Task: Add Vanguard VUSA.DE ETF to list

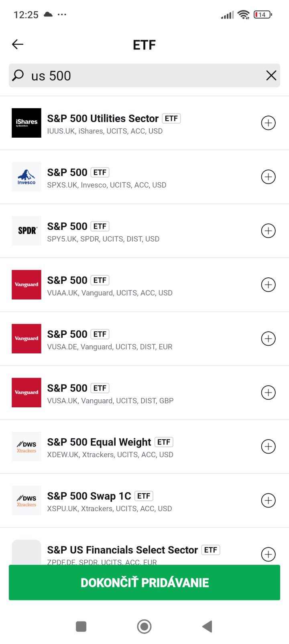Action: point(268,339)
